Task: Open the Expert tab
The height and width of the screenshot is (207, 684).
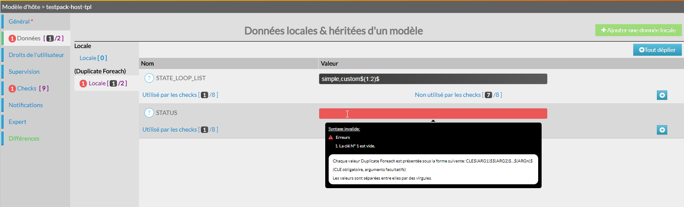Action: click(x=18, y=122)
